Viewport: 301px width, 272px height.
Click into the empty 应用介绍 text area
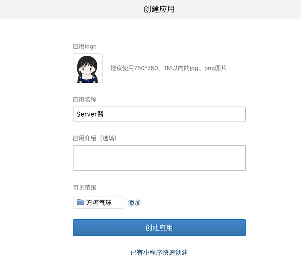pos(159,158)
